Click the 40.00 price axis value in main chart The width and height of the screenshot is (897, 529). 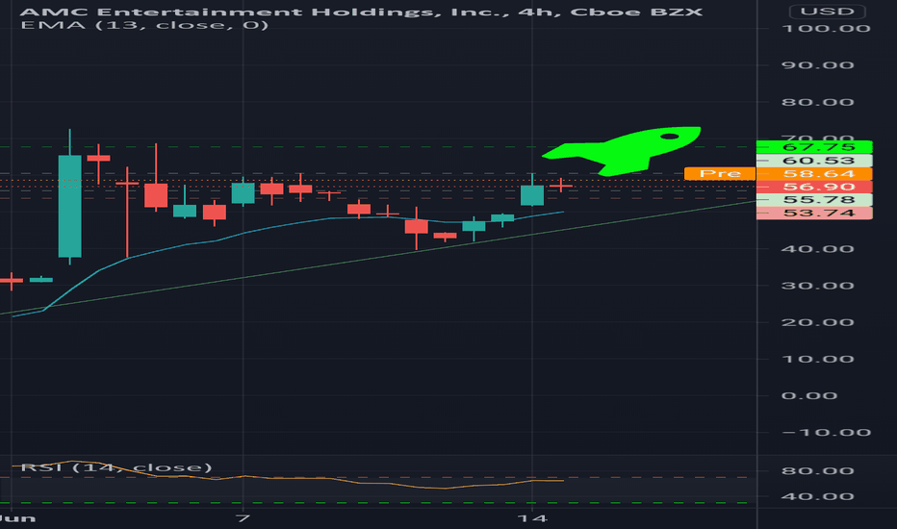tap(818, 249)
